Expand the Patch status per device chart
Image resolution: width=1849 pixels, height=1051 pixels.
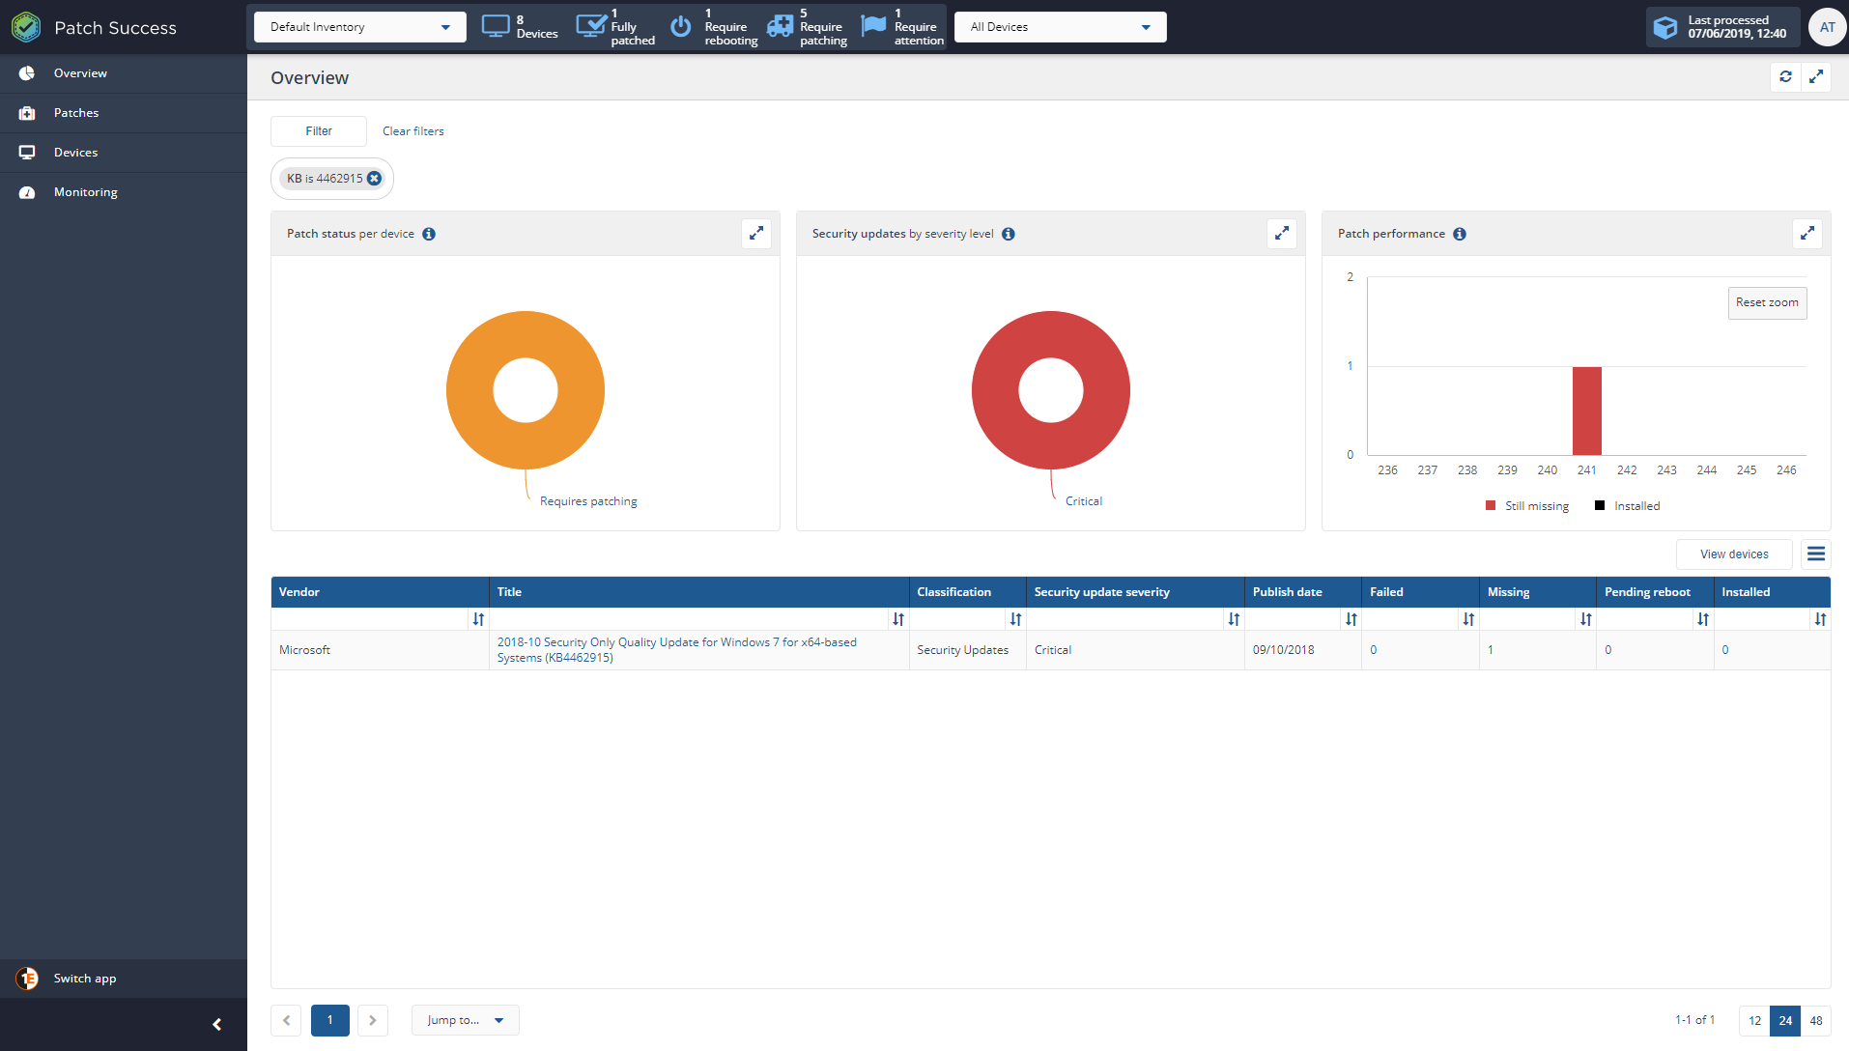(756, 234)
